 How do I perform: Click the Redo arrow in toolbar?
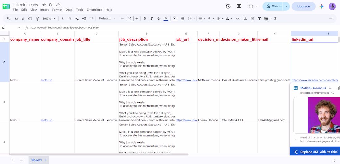[x=23, y=18]
